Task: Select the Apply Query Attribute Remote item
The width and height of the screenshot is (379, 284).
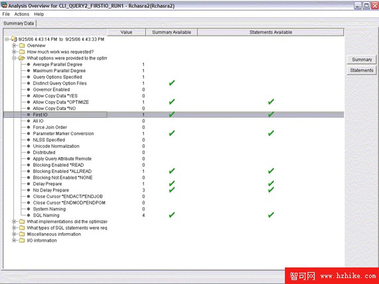Action: [62, 159]
